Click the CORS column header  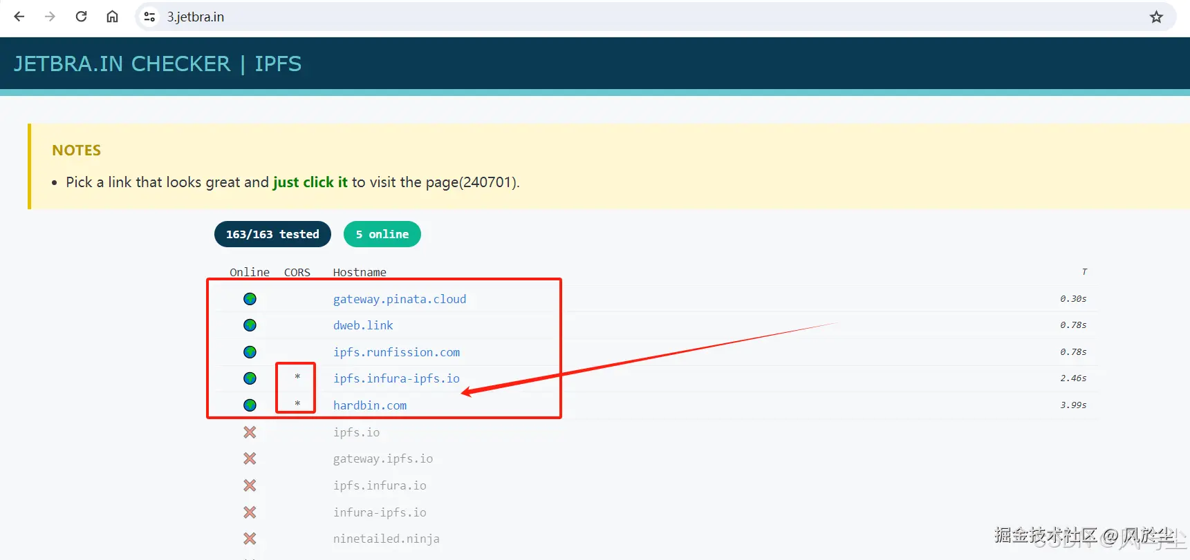tap(297, 272)
